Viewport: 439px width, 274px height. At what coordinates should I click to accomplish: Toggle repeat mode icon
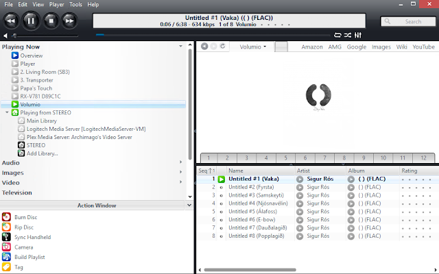click(337, 35)
